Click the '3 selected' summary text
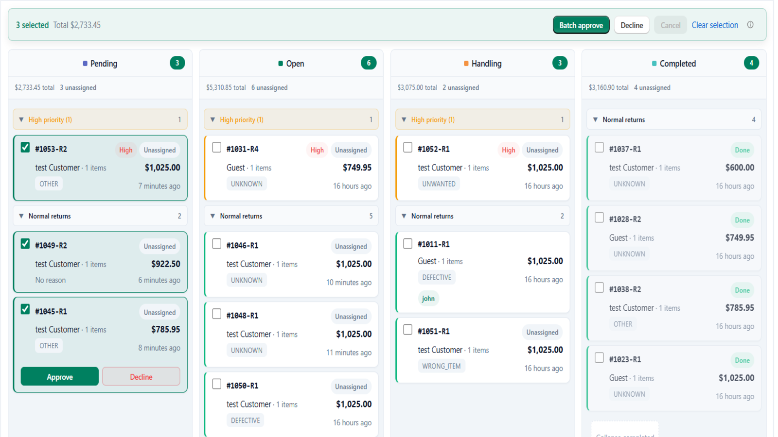The width and height of the screenshot is (778, 437). pyautogui.click(x=33, y=25)
